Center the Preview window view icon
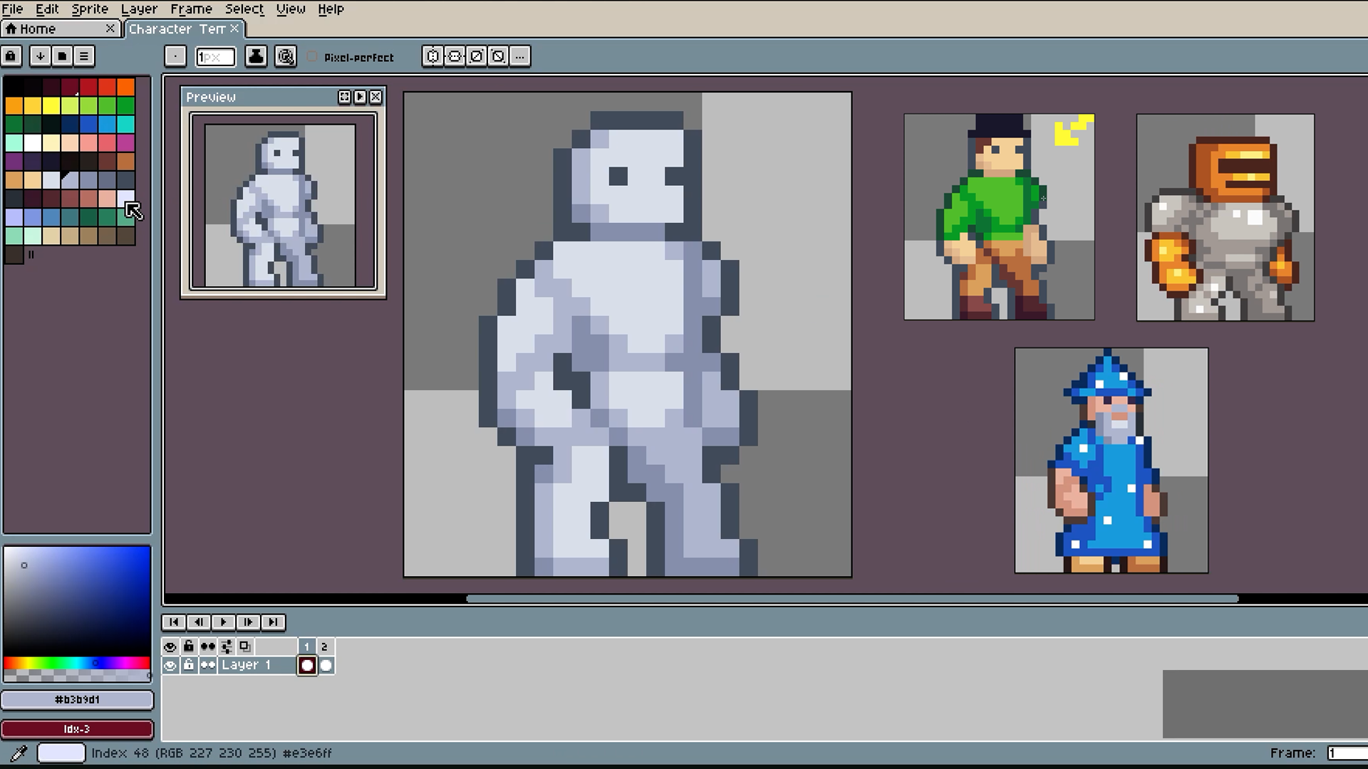Image resolution: width=1368 pixels, height=769 pixels. pyautogui.click(x=344, y=97)
